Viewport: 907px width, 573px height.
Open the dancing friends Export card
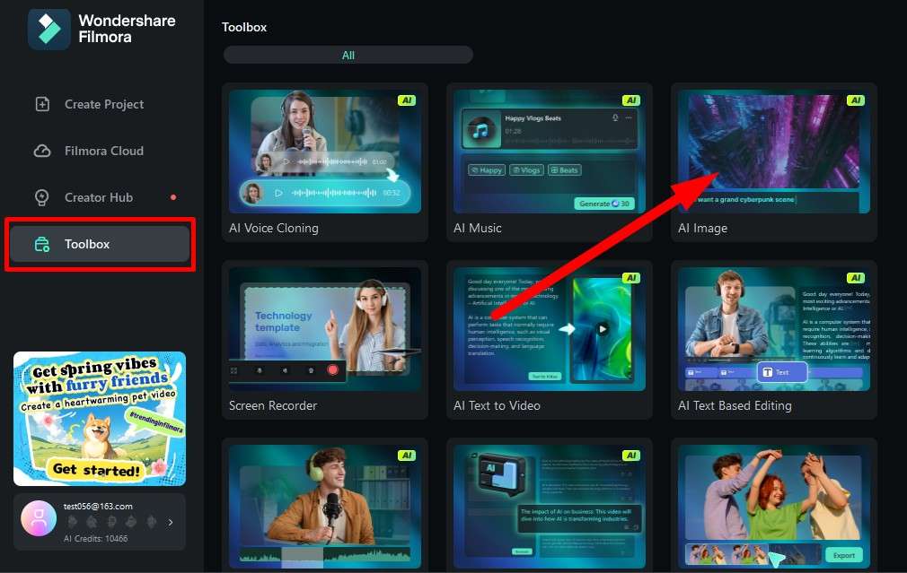pyautogui.click(x=774, y=506)
